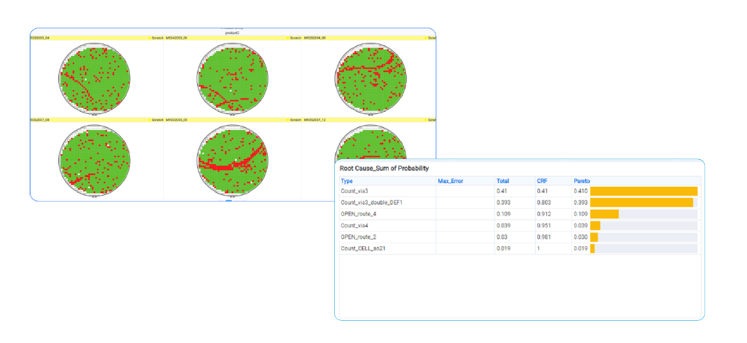Click Total value 0.019 for Count_CELL_ao21
The width and height of the screenshot is (747, 343).
[x=504, y=249]
